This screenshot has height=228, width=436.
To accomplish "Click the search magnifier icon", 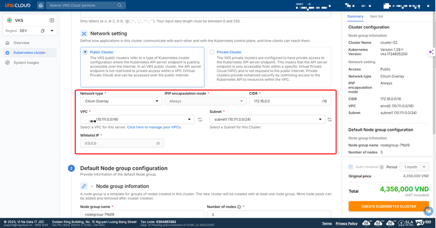I will pos(52,5).
